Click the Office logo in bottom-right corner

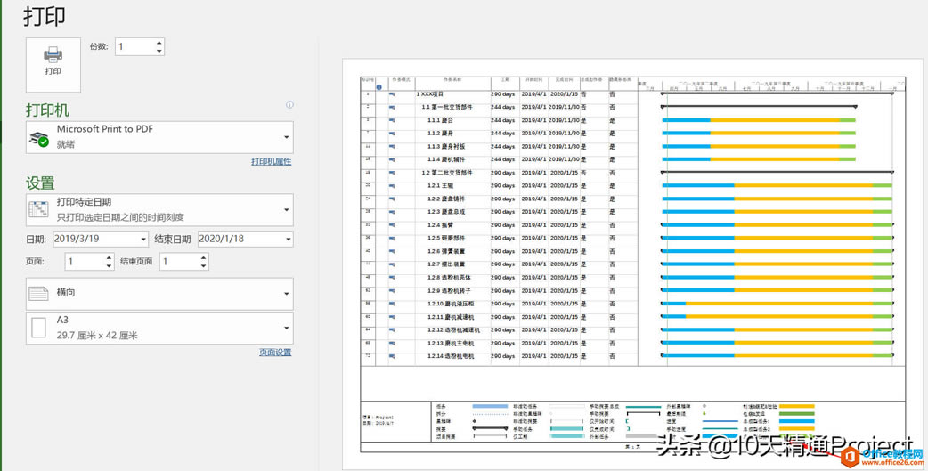[x=851, y=457]
